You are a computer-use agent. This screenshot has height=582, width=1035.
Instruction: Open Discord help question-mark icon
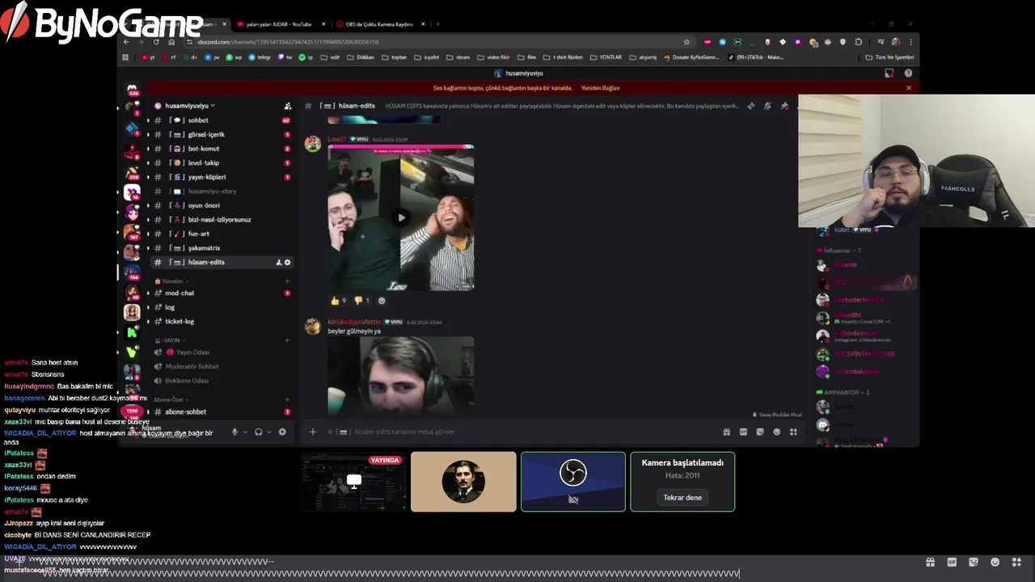pyautogui.click(x=908, y=74)
